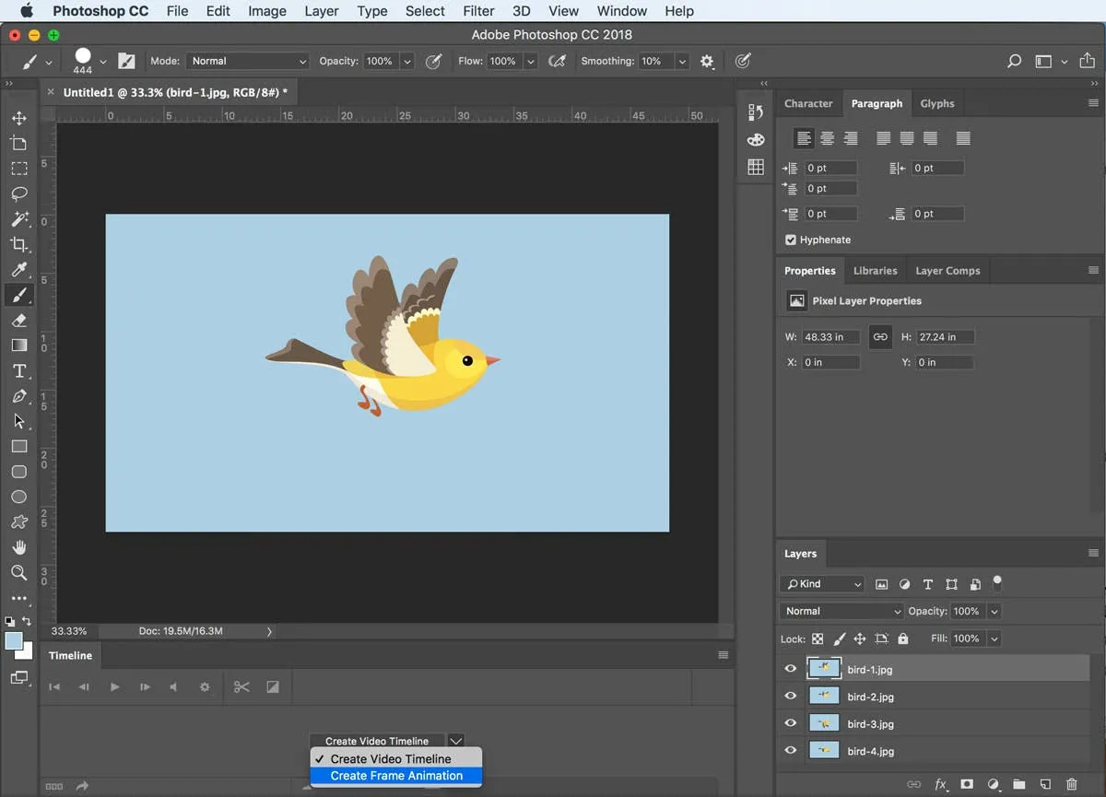Choose the Crop tool
Viewport: 1106px width, 797px height.
click(18, 244)
